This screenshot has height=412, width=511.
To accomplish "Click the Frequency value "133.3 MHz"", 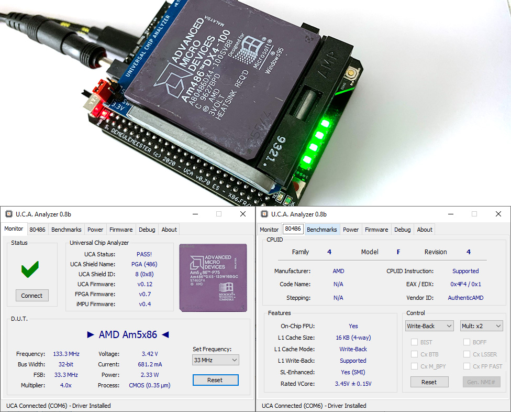I will (66, 354).
